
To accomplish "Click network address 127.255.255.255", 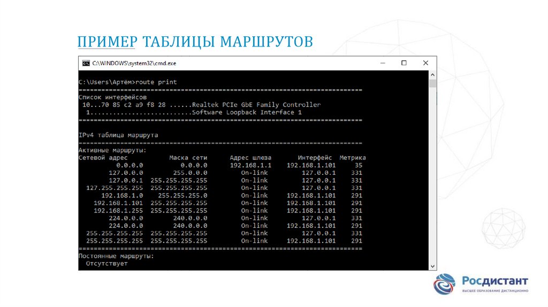I will [115, 188].
